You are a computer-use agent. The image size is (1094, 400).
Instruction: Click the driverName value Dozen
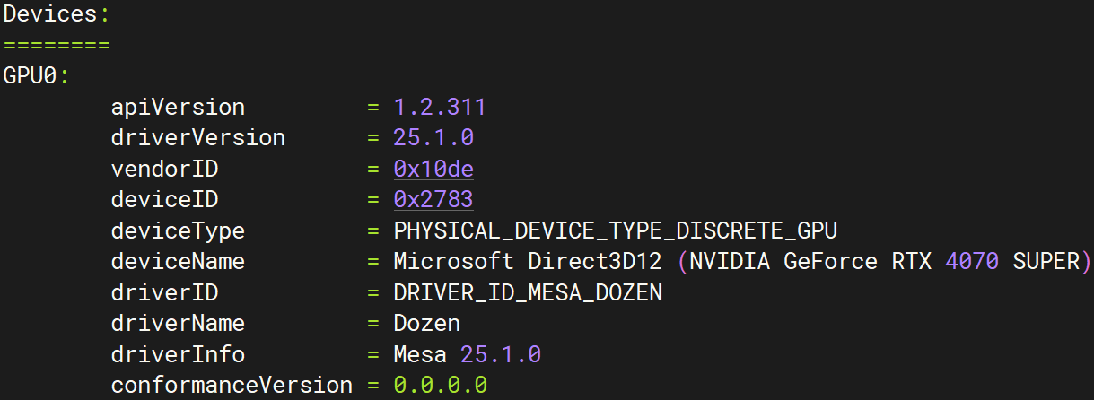[427, 323]
